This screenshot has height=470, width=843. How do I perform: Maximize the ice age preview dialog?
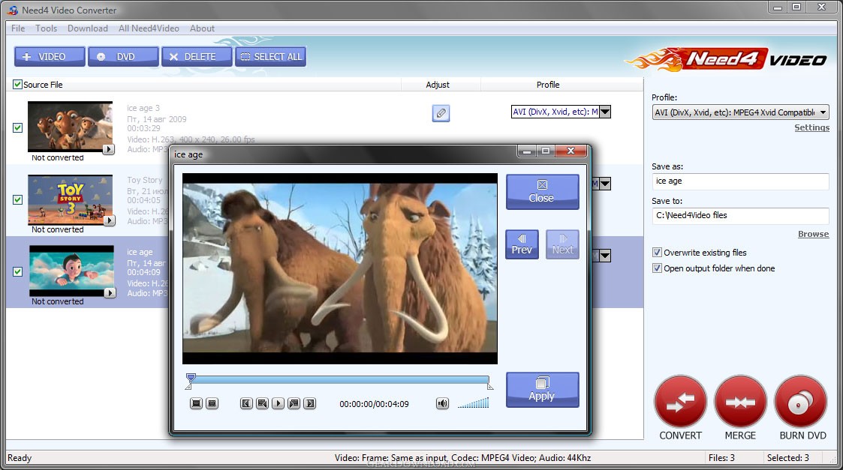pyautogui.click(x=545, y=151)
